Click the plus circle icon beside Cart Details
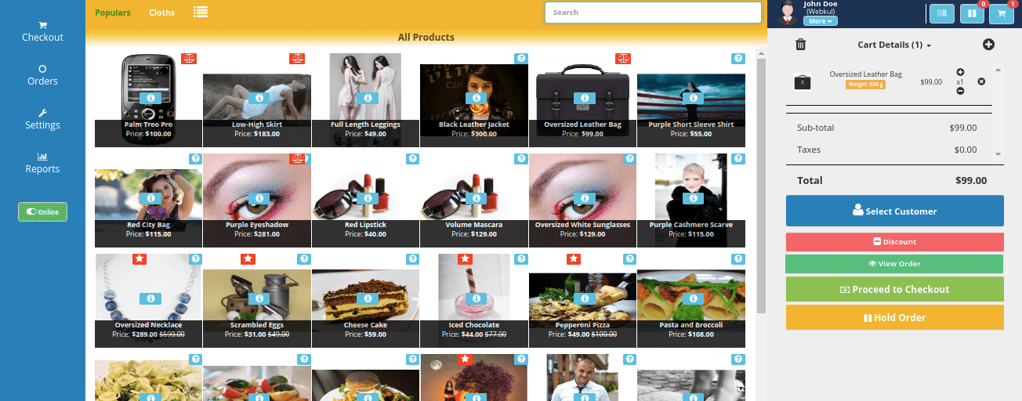 988,45
